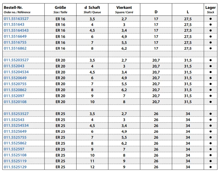The image size is (223, 174).
Task: Click order number 011.5520108
Action: (15, 102)
